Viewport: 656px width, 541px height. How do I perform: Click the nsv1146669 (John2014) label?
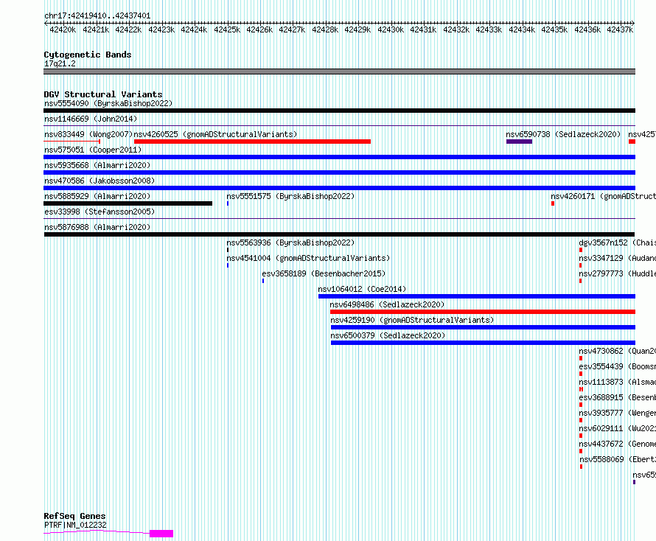pos(91,119)
